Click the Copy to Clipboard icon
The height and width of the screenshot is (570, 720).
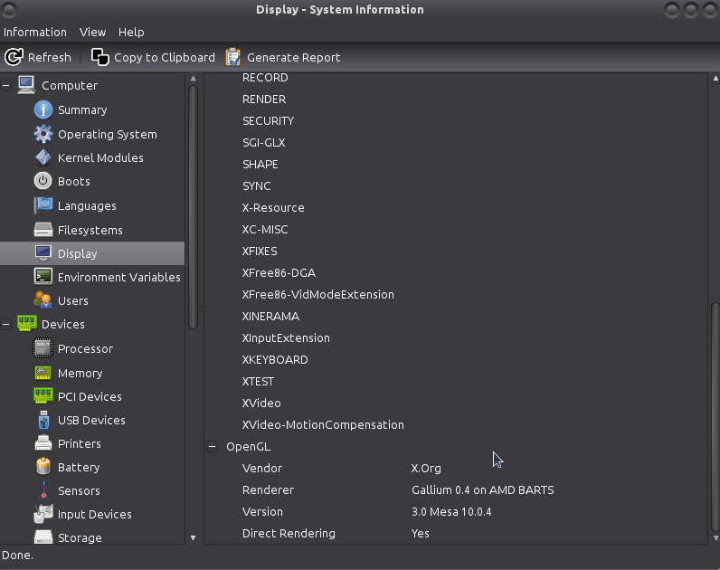(99, 57)
